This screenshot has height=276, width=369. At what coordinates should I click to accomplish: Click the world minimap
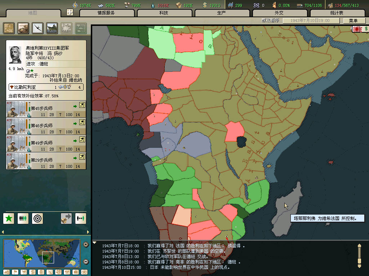[41, 253]
